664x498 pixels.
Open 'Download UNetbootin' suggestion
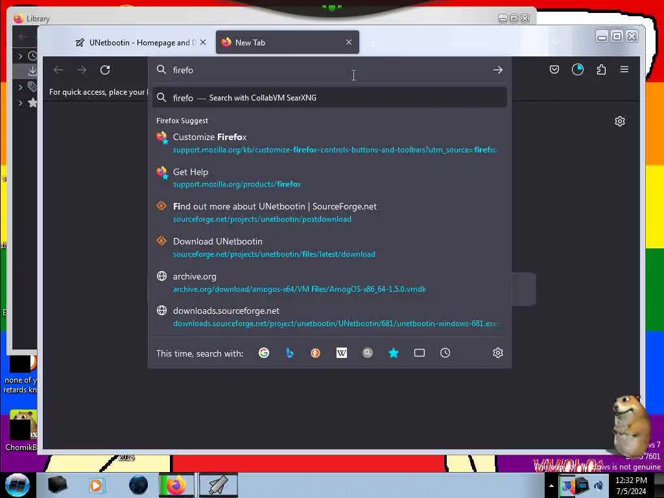point(329,247)
